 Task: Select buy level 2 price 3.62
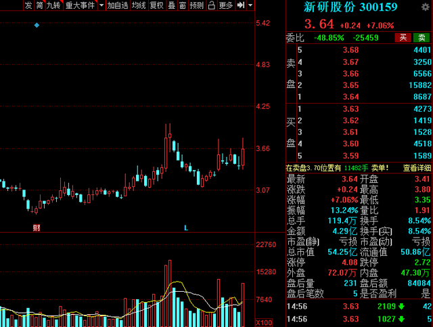350,121
